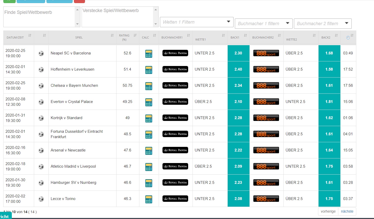
Task: Click back odds 2.08 for Lecce v Torino
Action: [238, 199]
